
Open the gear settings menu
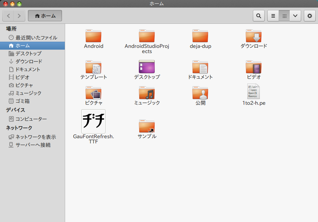pyautogui.click(x=309, y=16)
